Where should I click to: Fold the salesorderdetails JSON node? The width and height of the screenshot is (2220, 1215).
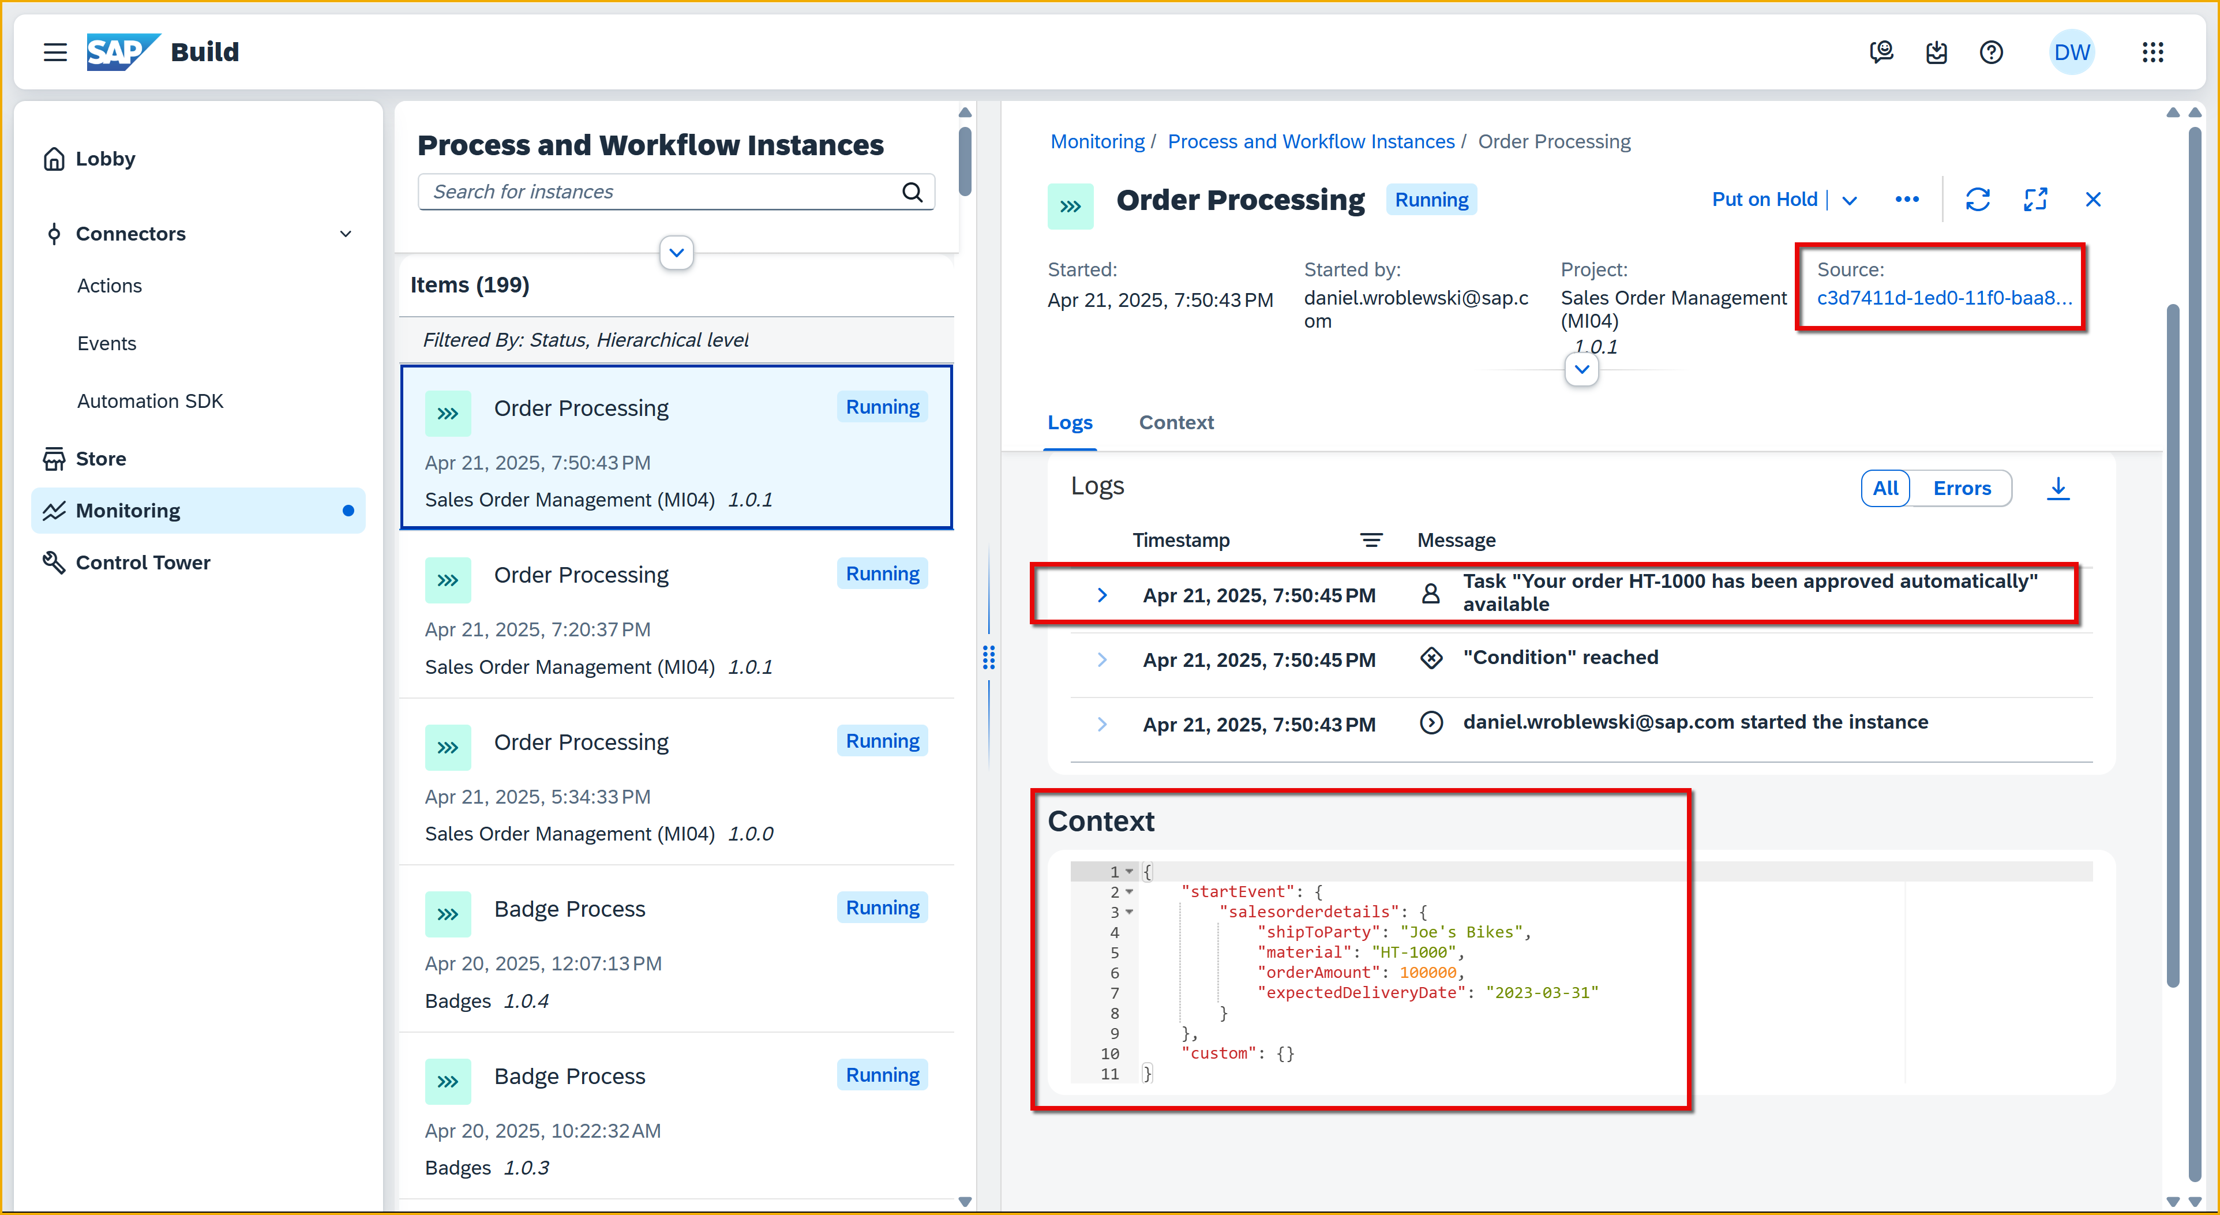pyautogui.click(x=1129, y=912)
